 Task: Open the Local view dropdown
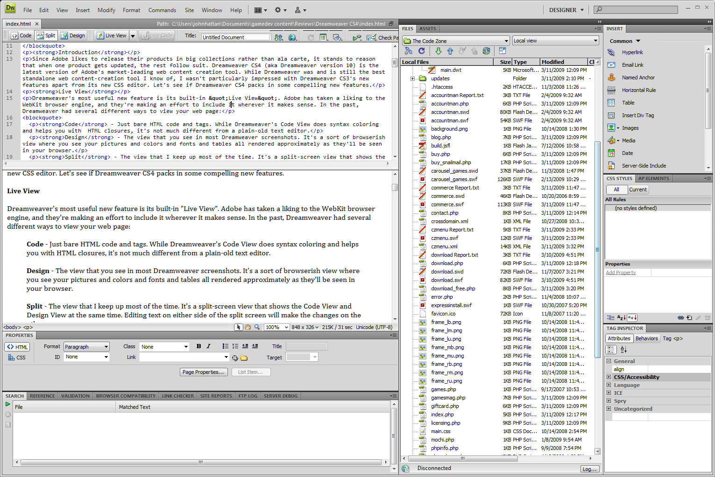[556, 41]
